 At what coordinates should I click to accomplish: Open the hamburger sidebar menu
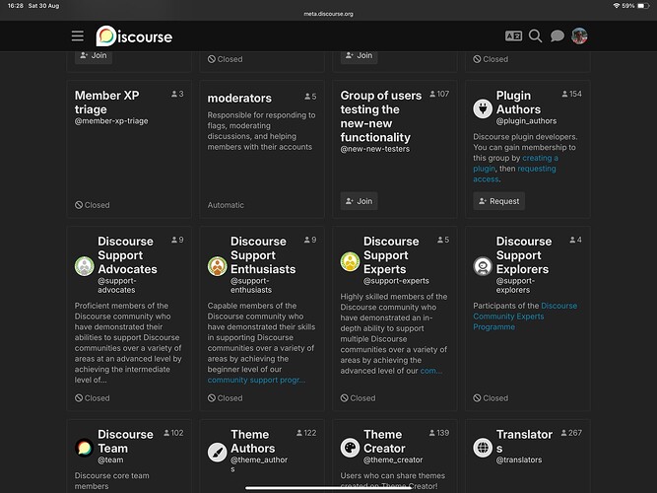pos(78,36)
